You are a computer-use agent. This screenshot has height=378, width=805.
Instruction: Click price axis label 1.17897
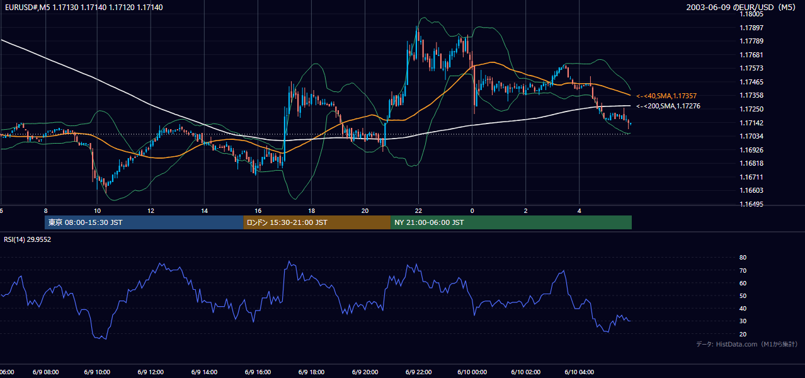(x=750, y=28)
